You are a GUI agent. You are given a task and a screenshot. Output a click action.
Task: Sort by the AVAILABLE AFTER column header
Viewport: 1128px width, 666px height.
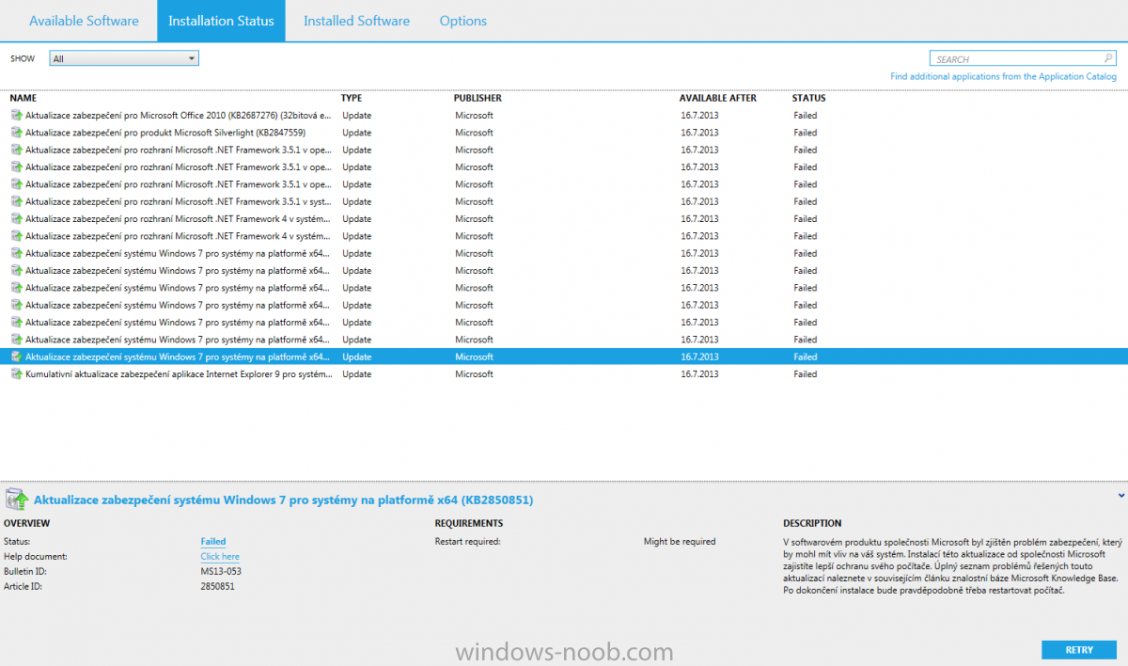pyautogui.click(x=718, y=98)
